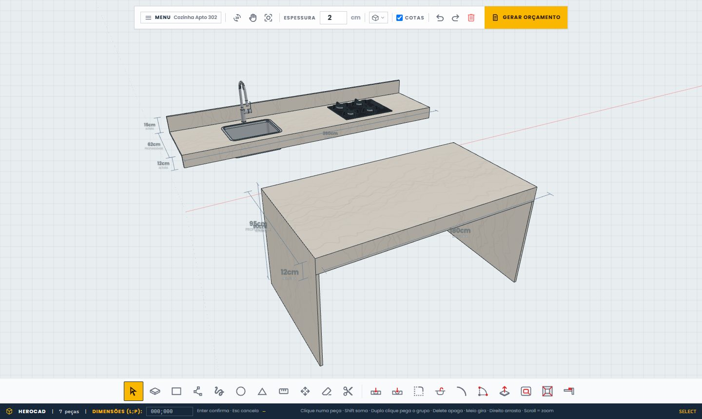Click the first red-arrow cutout tool
The image size is (702, 419).
click(376, 391)
